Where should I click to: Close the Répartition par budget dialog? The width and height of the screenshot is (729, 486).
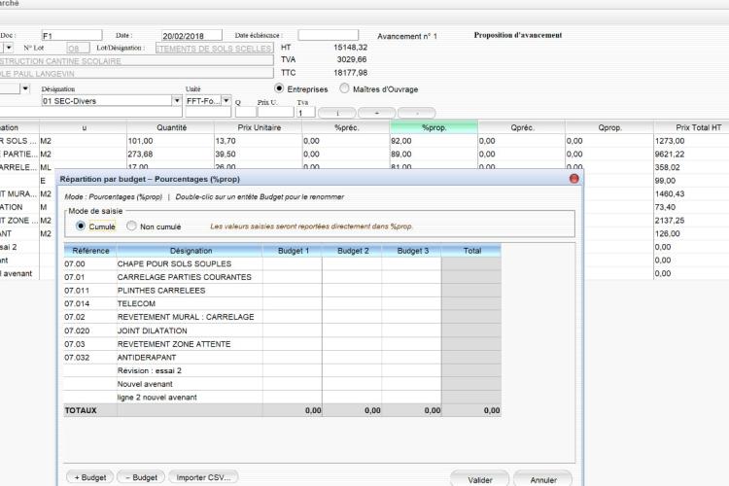point(573,179)
